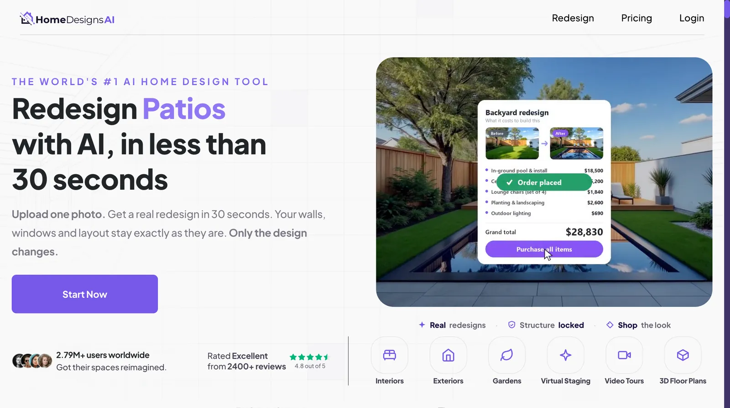The height and width of the screenshot is (408, 730).
Task: Open the 3D Floor Plans cube icon
Action: (x=683, y=355)
